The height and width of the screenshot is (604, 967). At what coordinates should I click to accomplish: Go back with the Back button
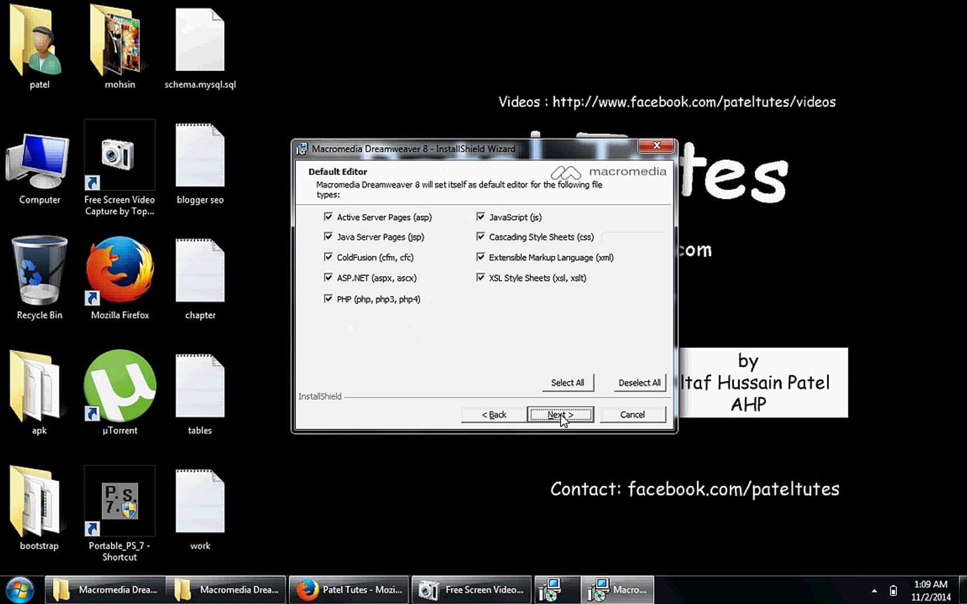coord(494,414)
